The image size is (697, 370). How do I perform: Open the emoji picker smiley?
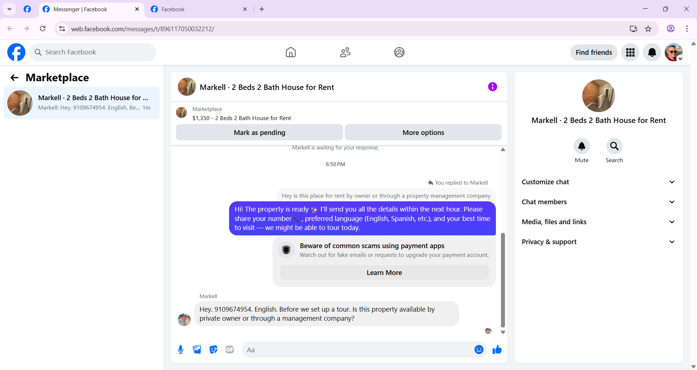(479, 350)
